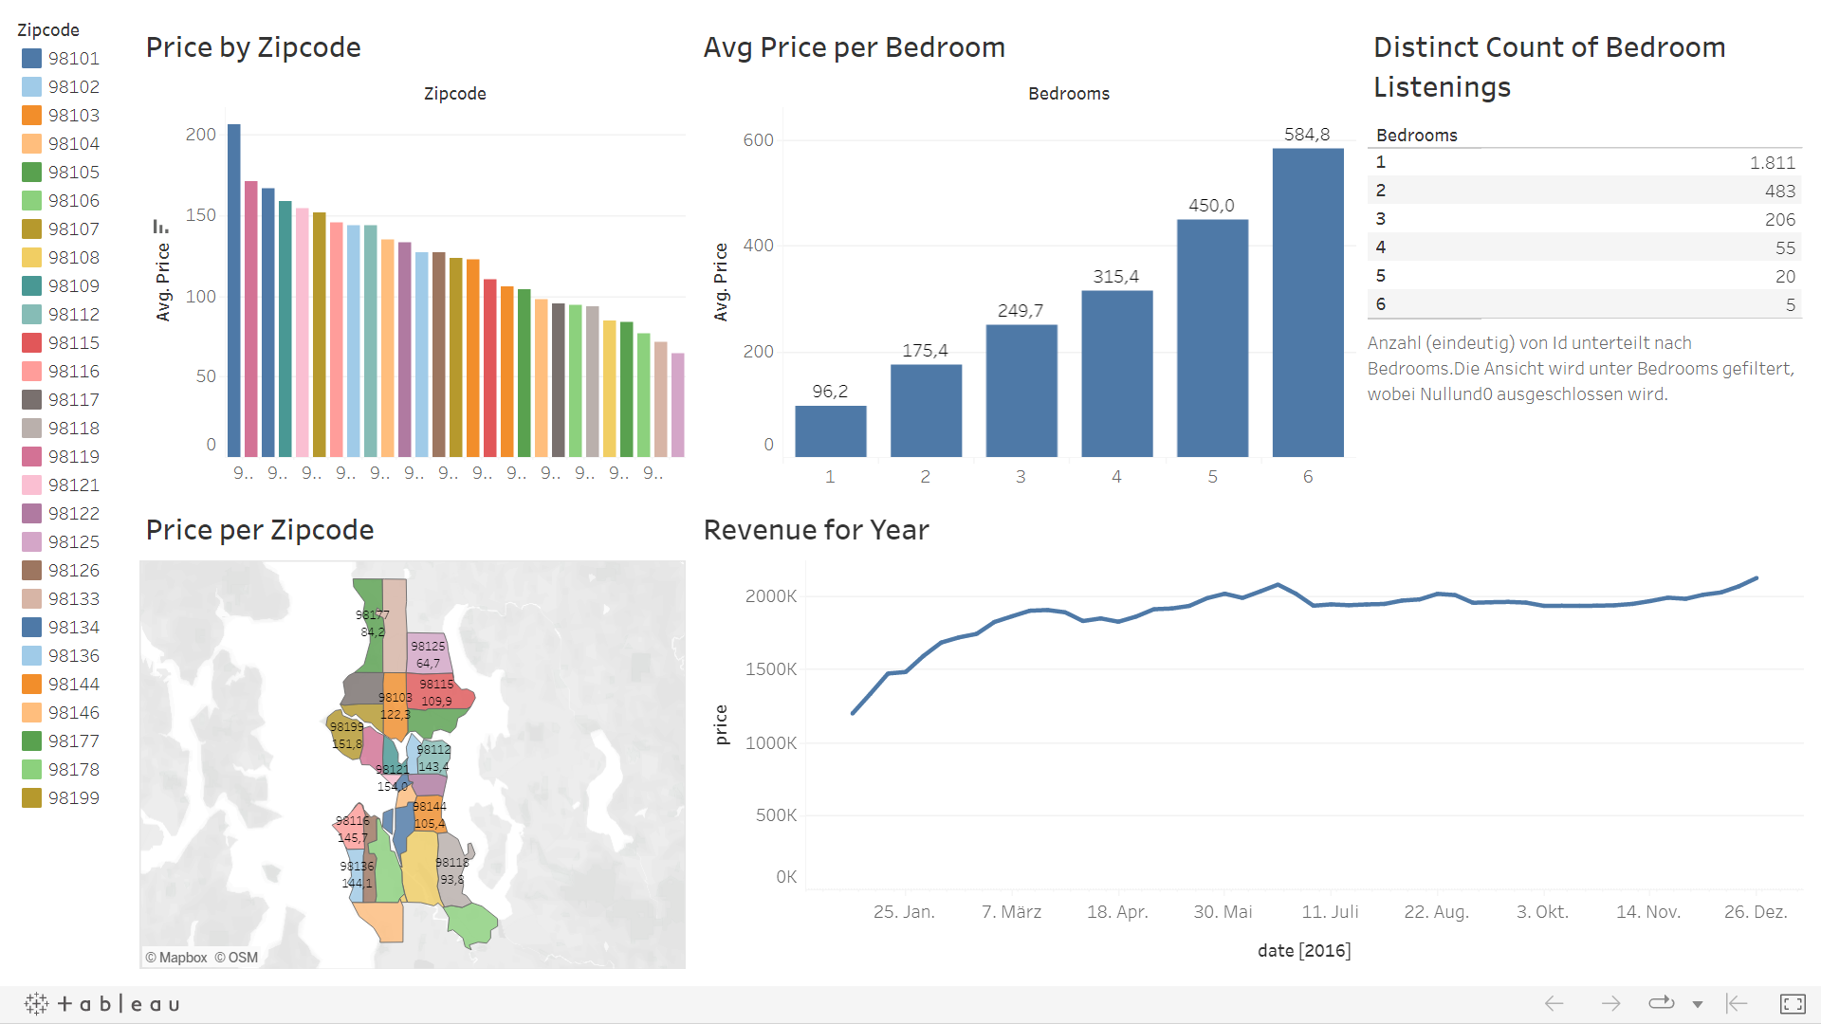Click legend entry 98144

click(61, 685)
